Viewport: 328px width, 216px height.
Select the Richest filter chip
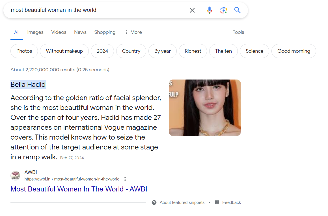[x=193, y=51]
